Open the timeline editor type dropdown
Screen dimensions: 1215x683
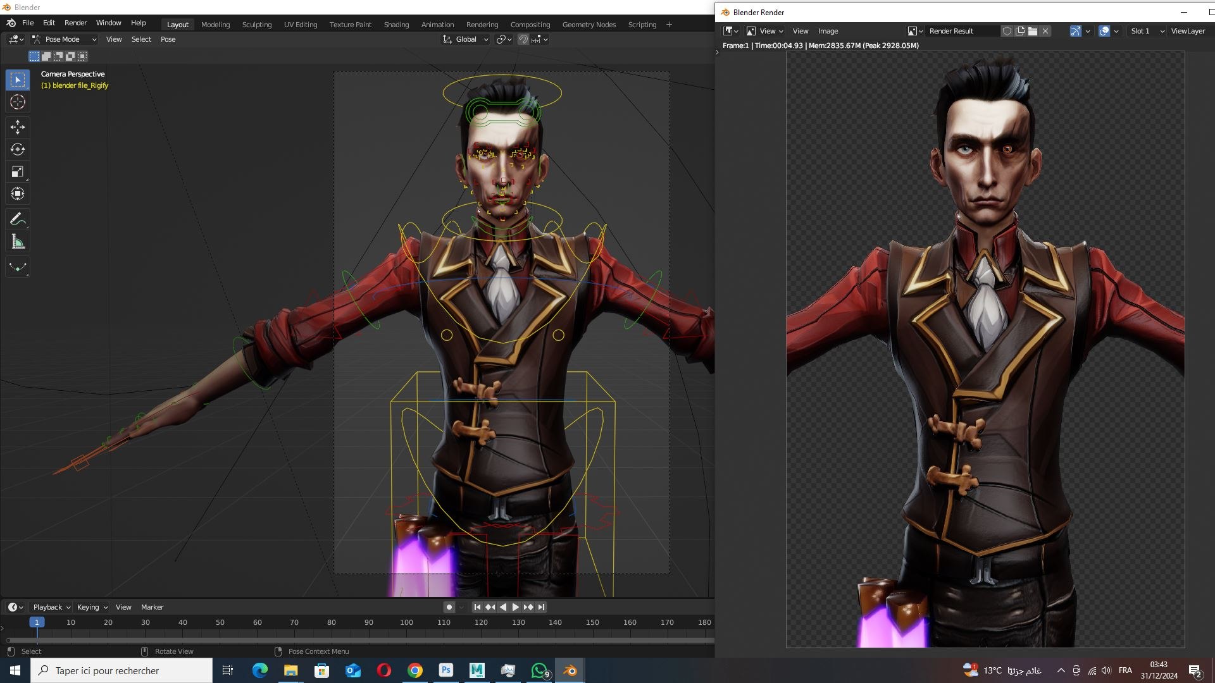(x=16, y=607)
